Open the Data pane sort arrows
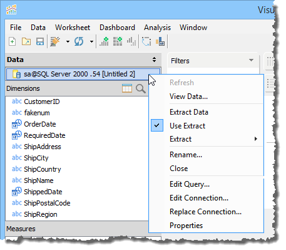Screen dimensions: 286x250 pos(154,60)
